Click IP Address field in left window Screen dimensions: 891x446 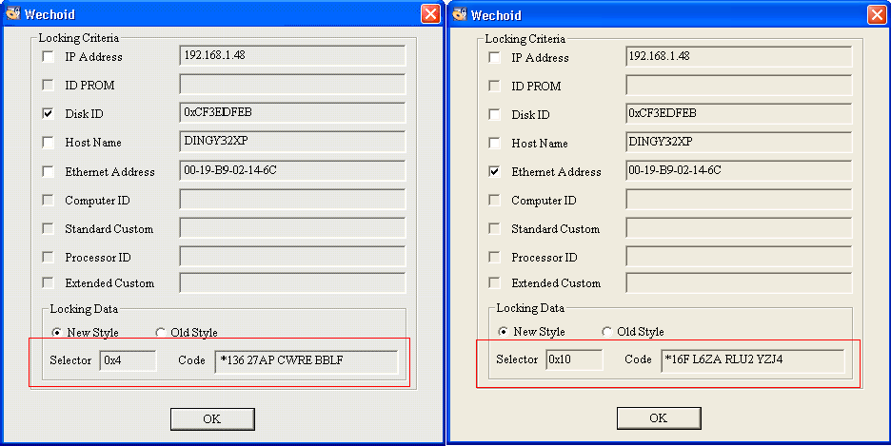(292, 55)
